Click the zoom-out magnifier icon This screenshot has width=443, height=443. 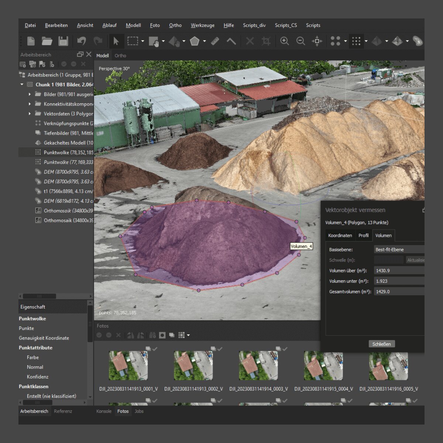click(300, 41)
